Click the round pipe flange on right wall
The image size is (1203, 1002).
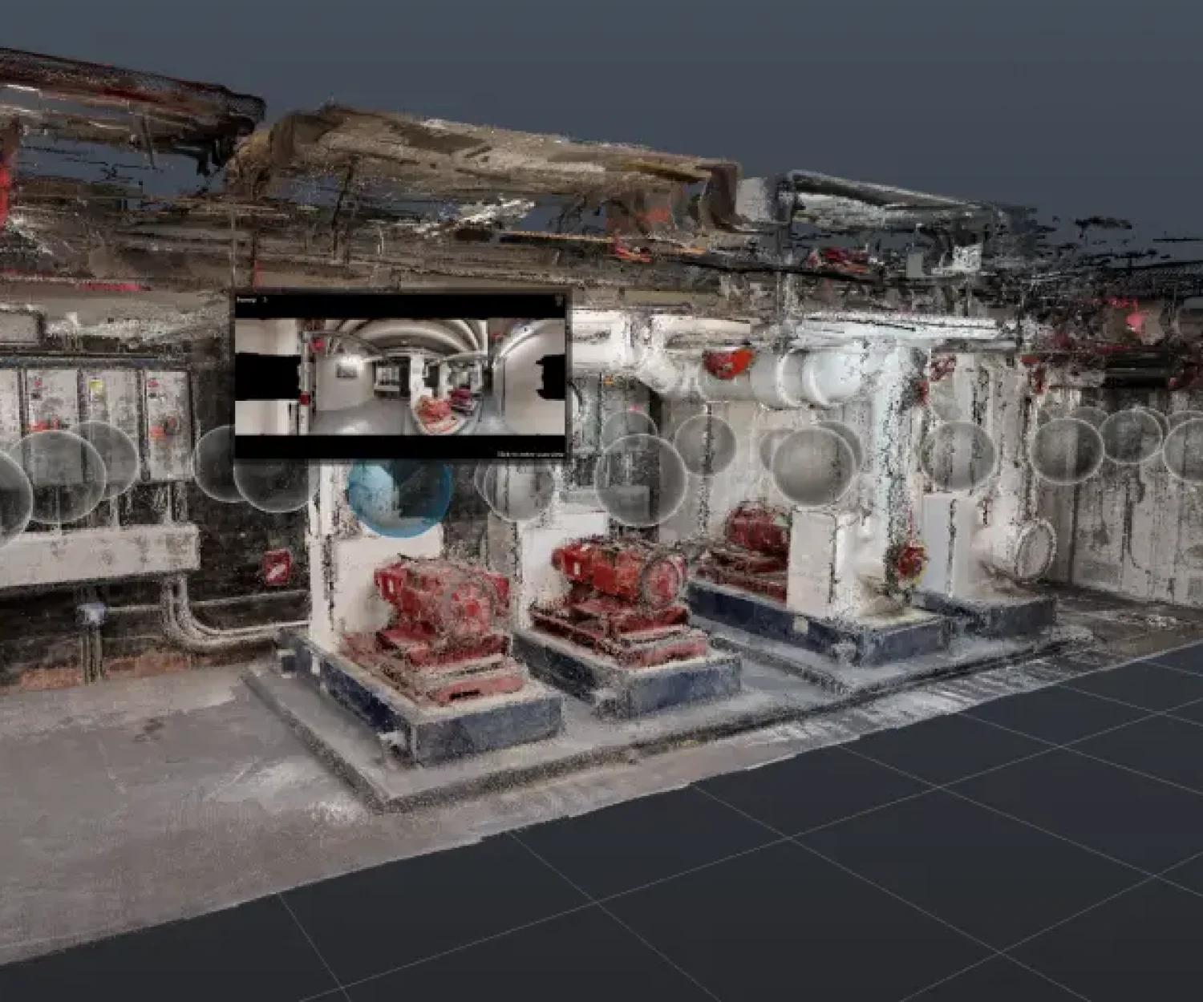pos(1035,547)
